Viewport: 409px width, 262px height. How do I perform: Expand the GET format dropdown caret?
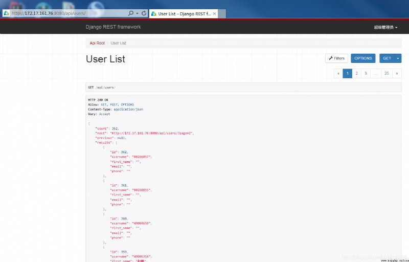pyautogui.click(x=398, y=58)
